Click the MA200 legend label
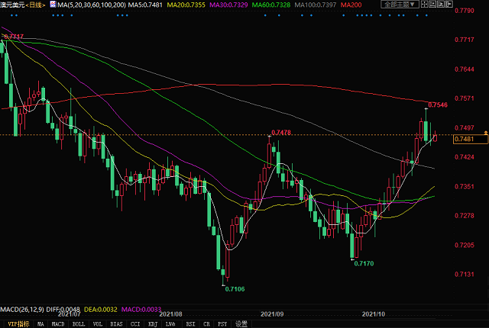 [351, 5]
